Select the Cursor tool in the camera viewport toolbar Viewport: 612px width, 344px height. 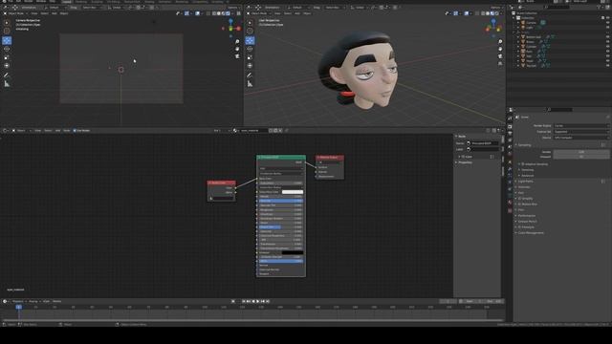[7, 31]
